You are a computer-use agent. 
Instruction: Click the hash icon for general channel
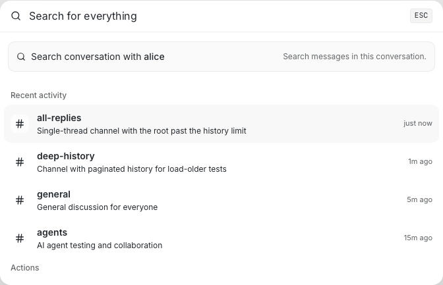(x=20, y=200)
